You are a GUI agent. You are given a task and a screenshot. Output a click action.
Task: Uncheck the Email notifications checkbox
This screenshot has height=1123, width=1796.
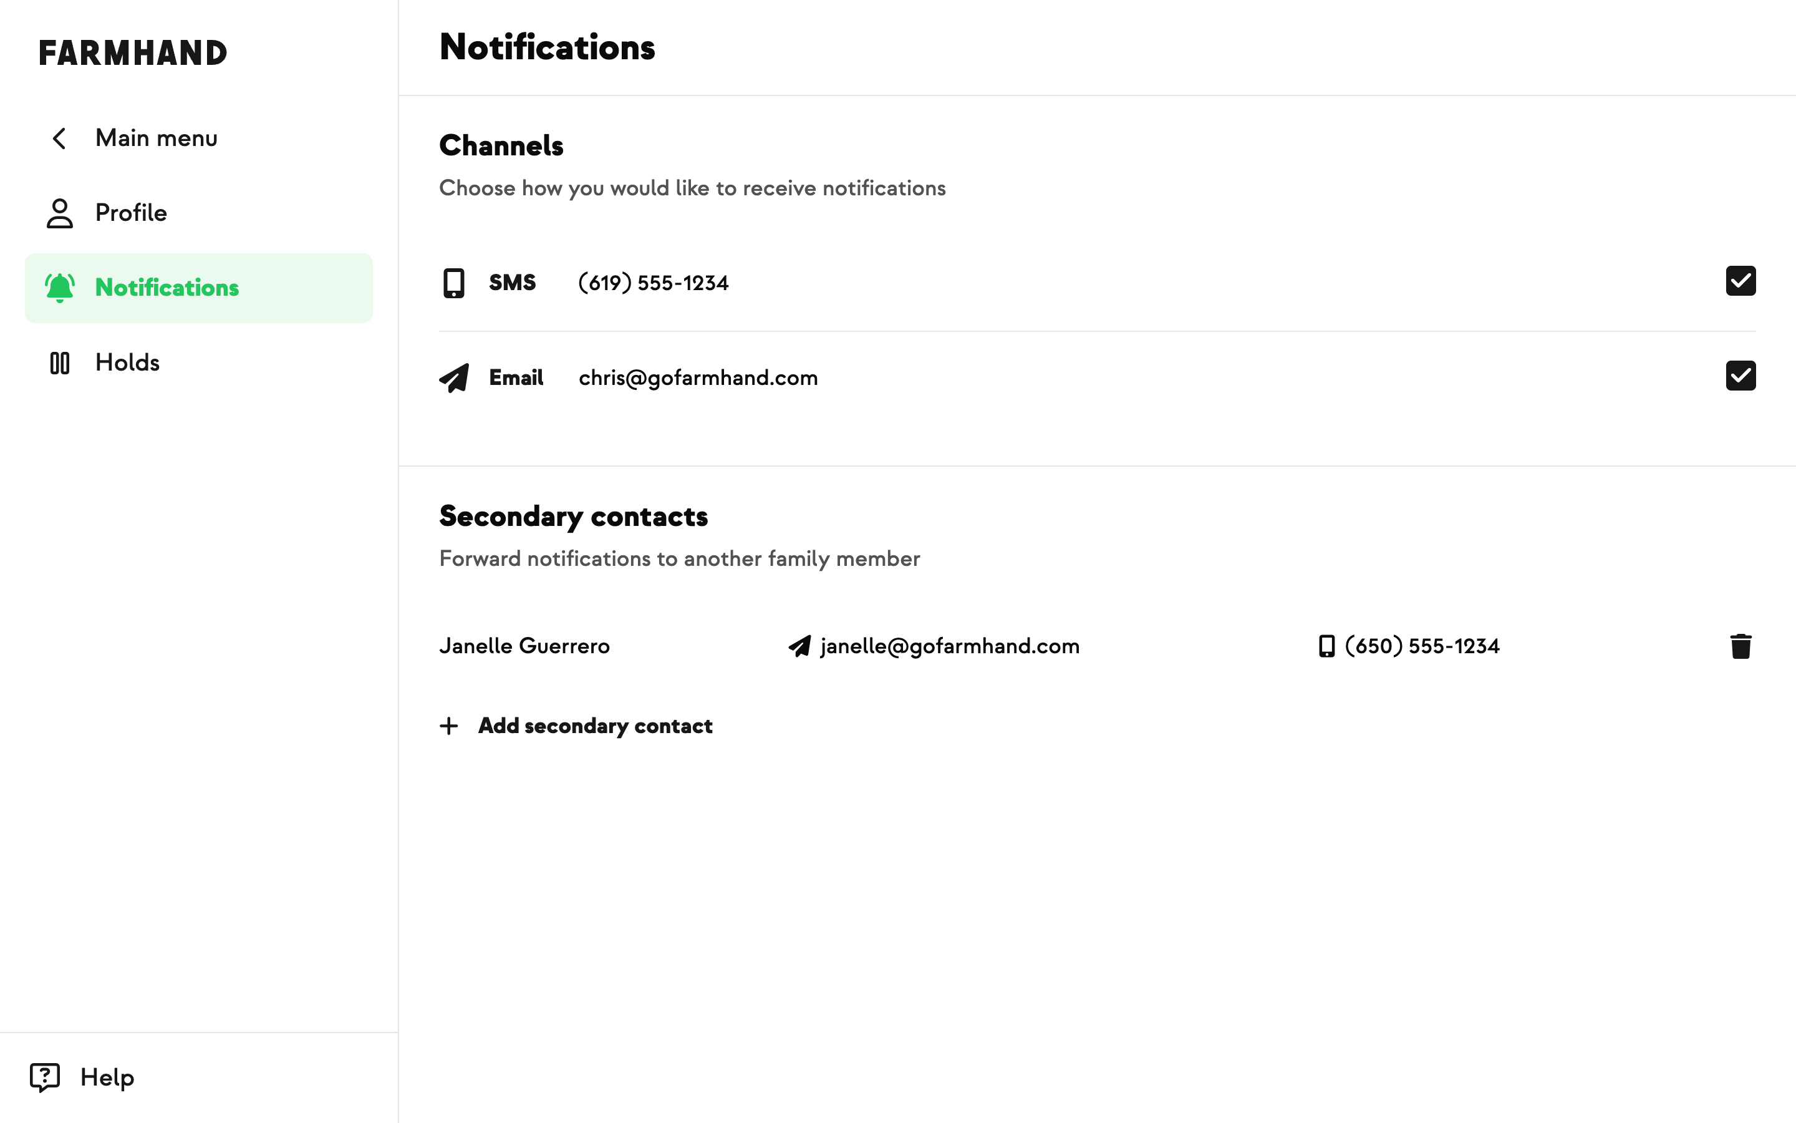tap(1740, 376)
